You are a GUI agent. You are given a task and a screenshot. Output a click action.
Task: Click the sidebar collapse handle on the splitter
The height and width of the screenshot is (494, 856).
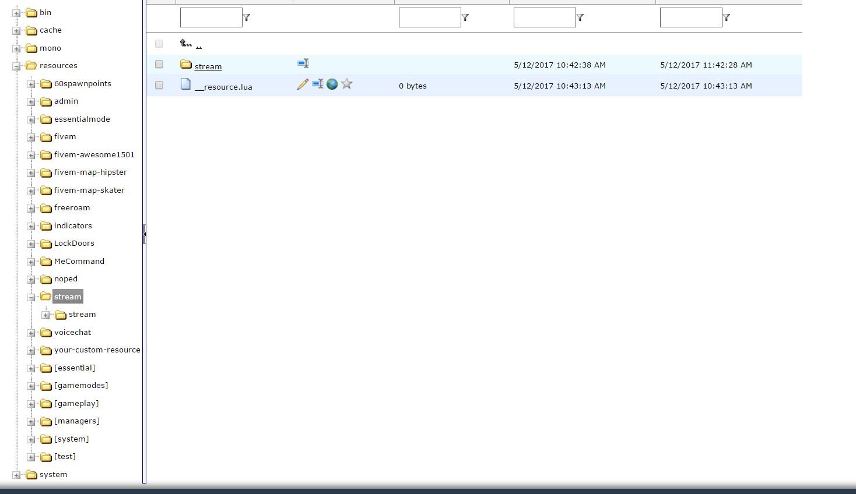click(x=144, y=234)
